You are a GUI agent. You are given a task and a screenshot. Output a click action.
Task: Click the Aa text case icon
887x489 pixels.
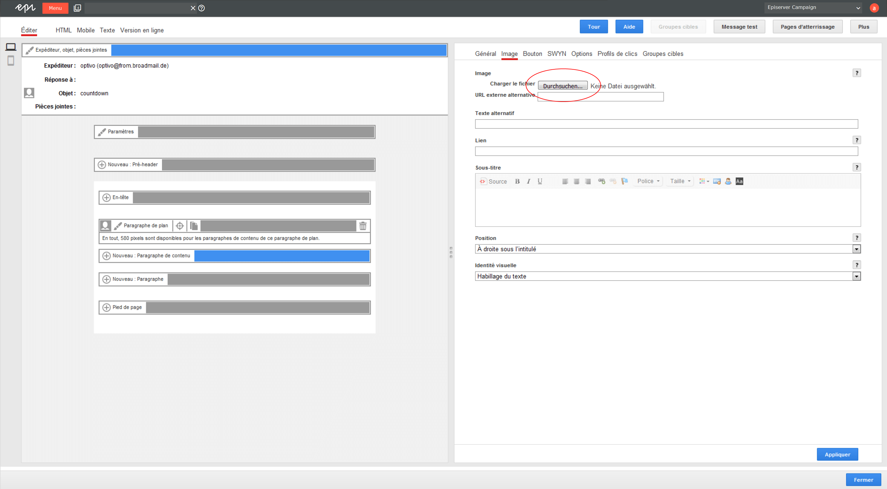tap(739, 181)
